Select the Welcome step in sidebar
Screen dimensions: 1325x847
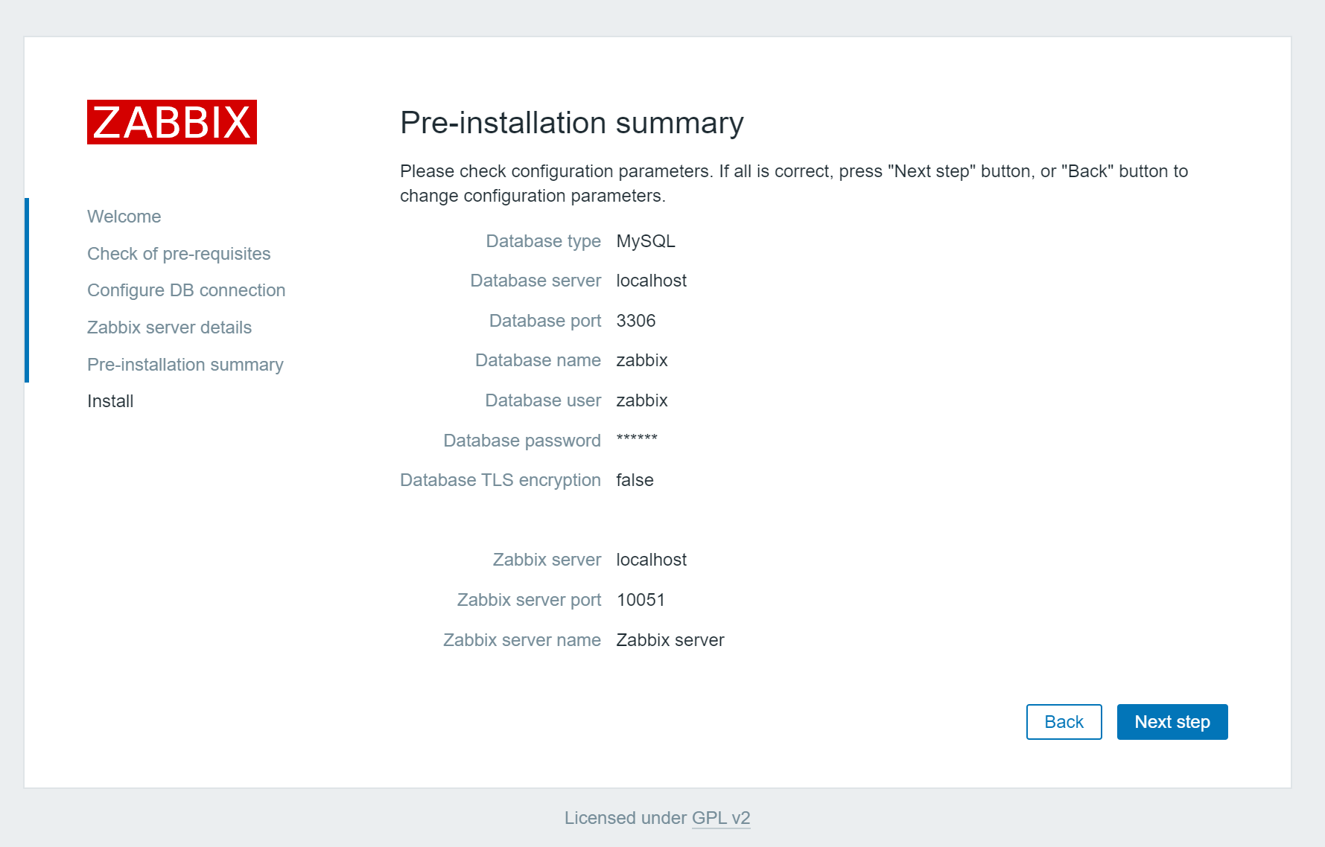pos(124,217)
